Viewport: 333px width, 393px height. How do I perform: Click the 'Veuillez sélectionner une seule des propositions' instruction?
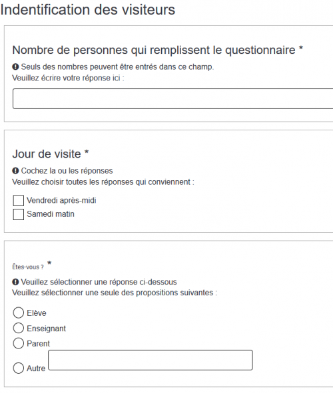(115, 293)
